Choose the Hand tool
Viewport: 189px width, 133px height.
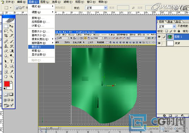[6, 76]
